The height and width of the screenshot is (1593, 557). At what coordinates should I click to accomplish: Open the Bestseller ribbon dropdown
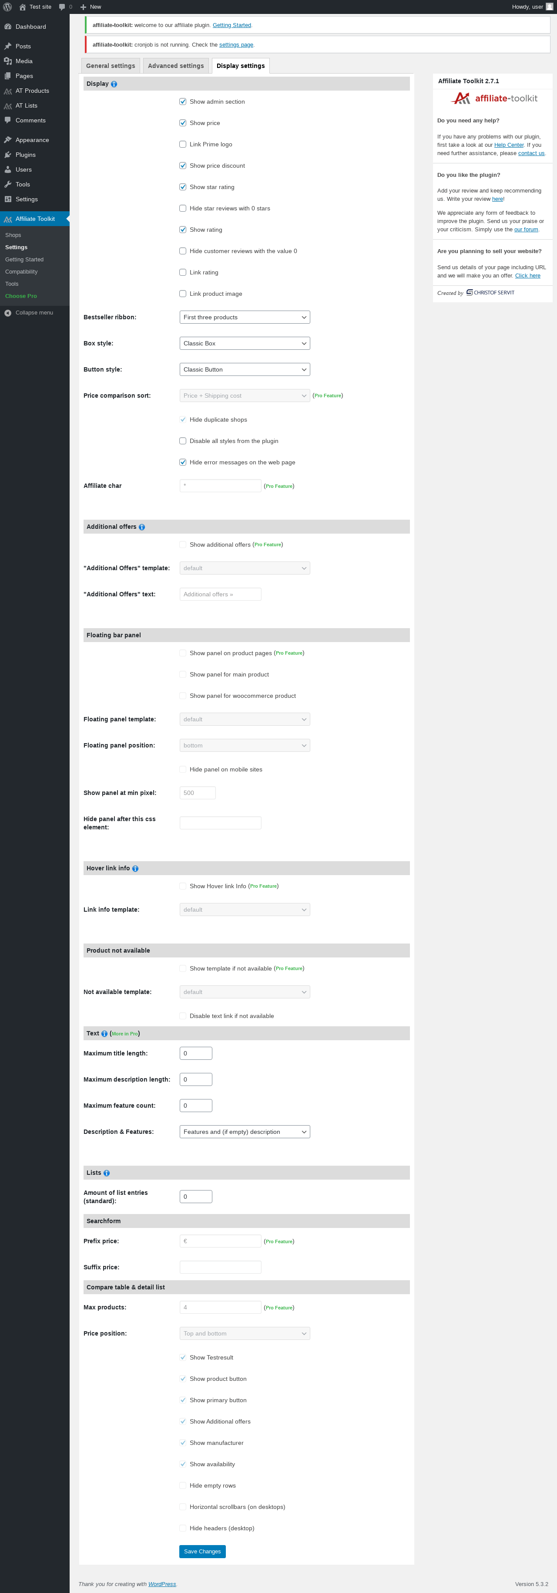coord(245,317)
